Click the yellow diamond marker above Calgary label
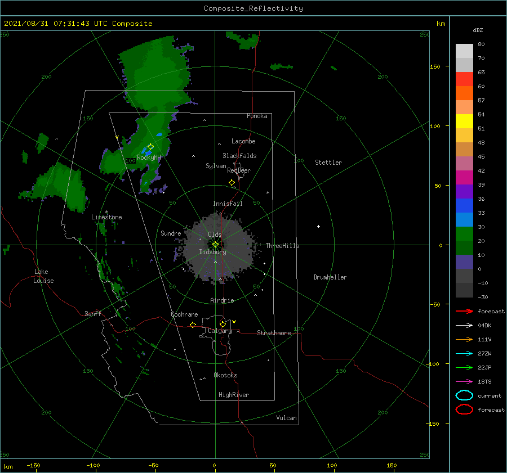The height and width of the screenshot is (473, 507). 223,324
